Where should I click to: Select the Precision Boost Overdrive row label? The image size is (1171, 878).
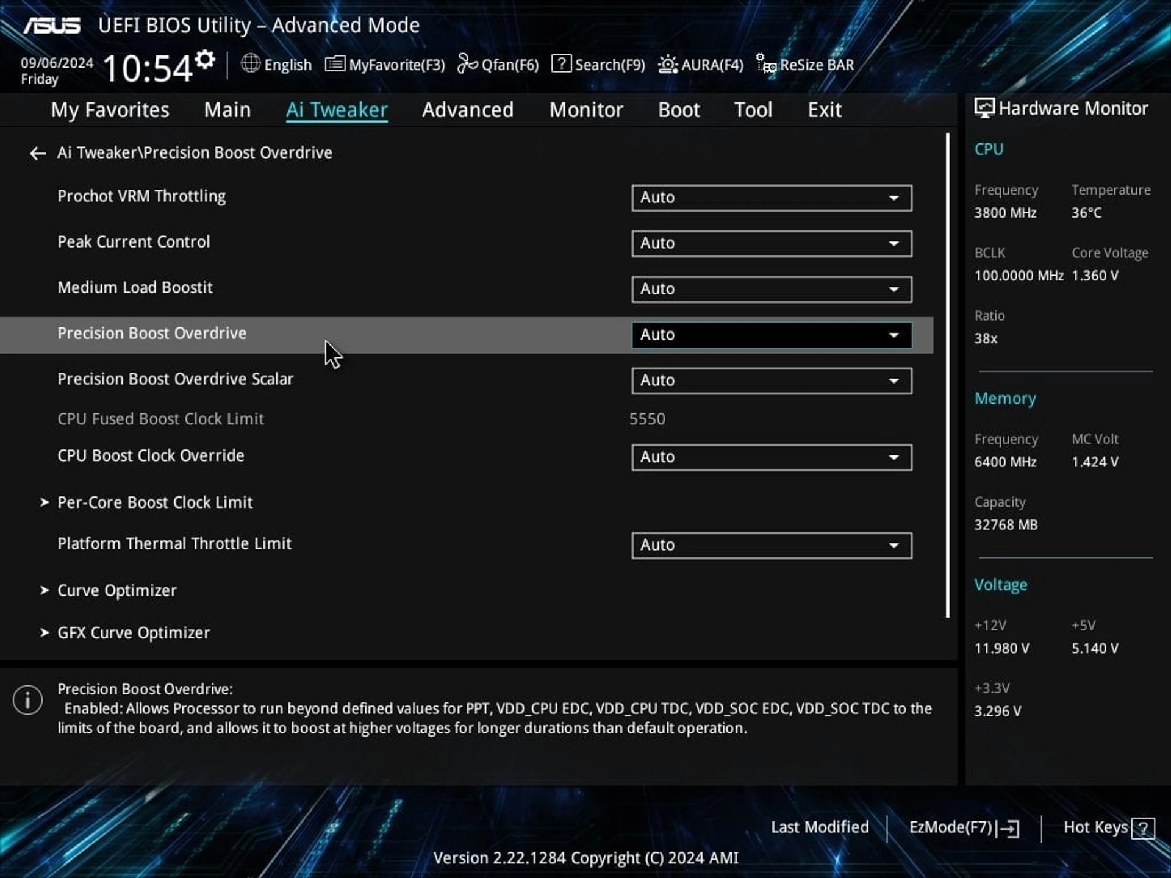click(152, 334)
